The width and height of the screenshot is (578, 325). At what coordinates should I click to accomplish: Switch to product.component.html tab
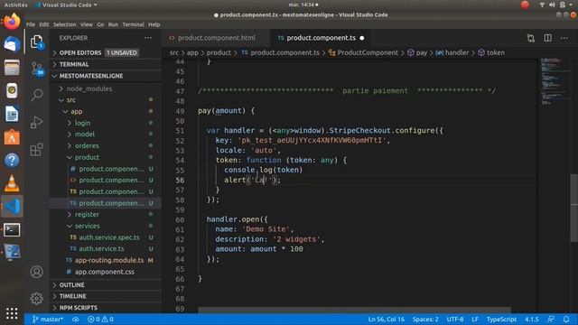(x=216, y=38)
